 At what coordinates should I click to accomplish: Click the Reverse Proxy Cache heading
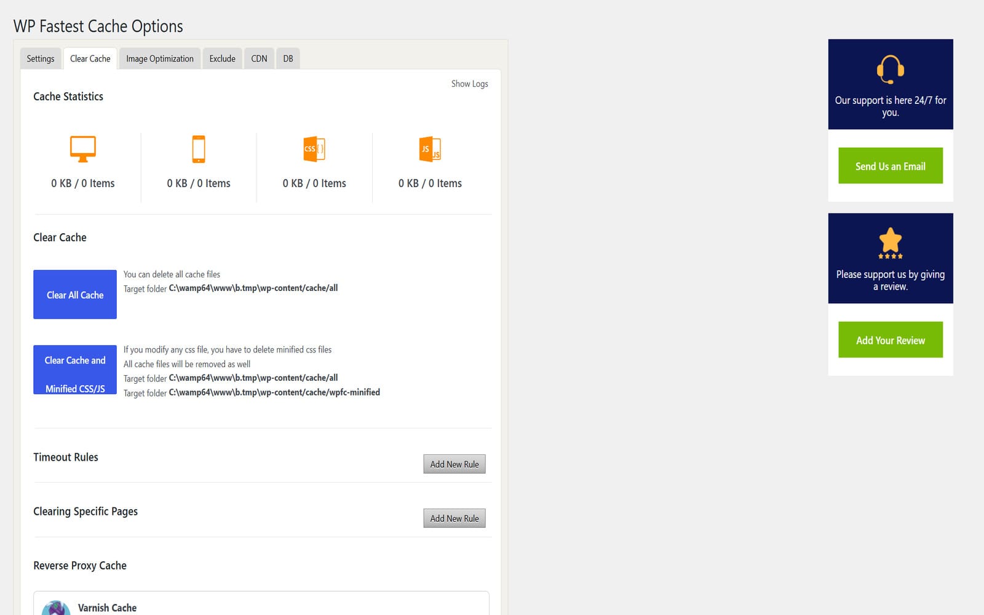[80, 566]
